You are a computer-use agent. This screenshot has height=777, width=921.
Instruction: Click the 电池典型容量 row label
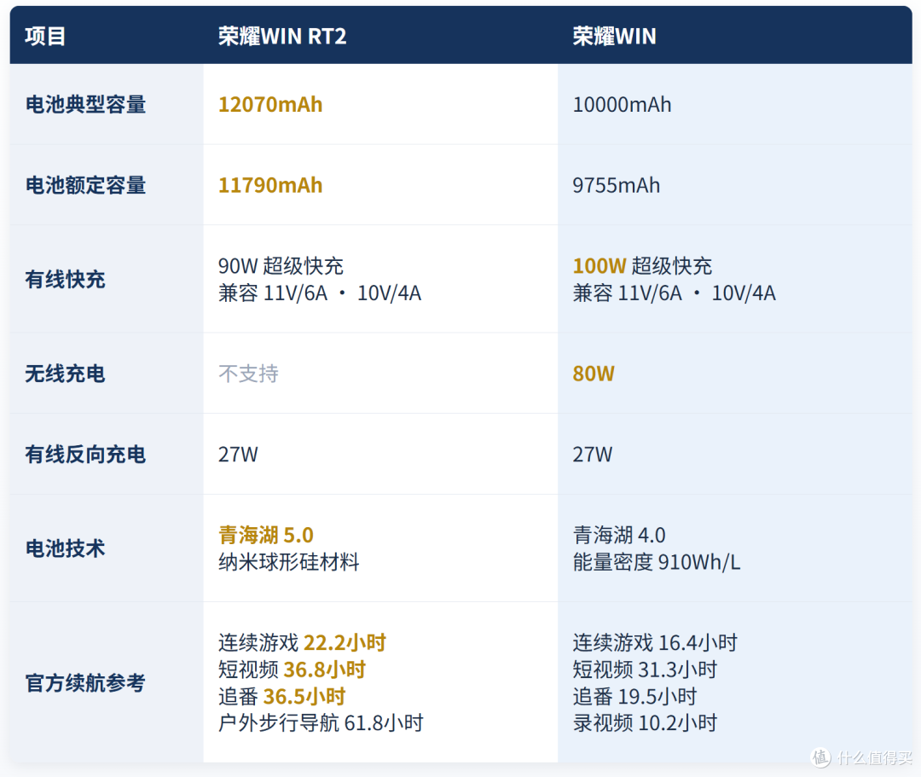click(x=86, y=105)
